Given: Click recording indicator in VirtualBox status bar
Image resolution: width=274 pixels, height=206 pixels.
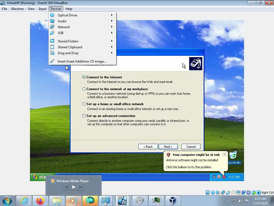Looking at the screenshot, I should 243,193.
